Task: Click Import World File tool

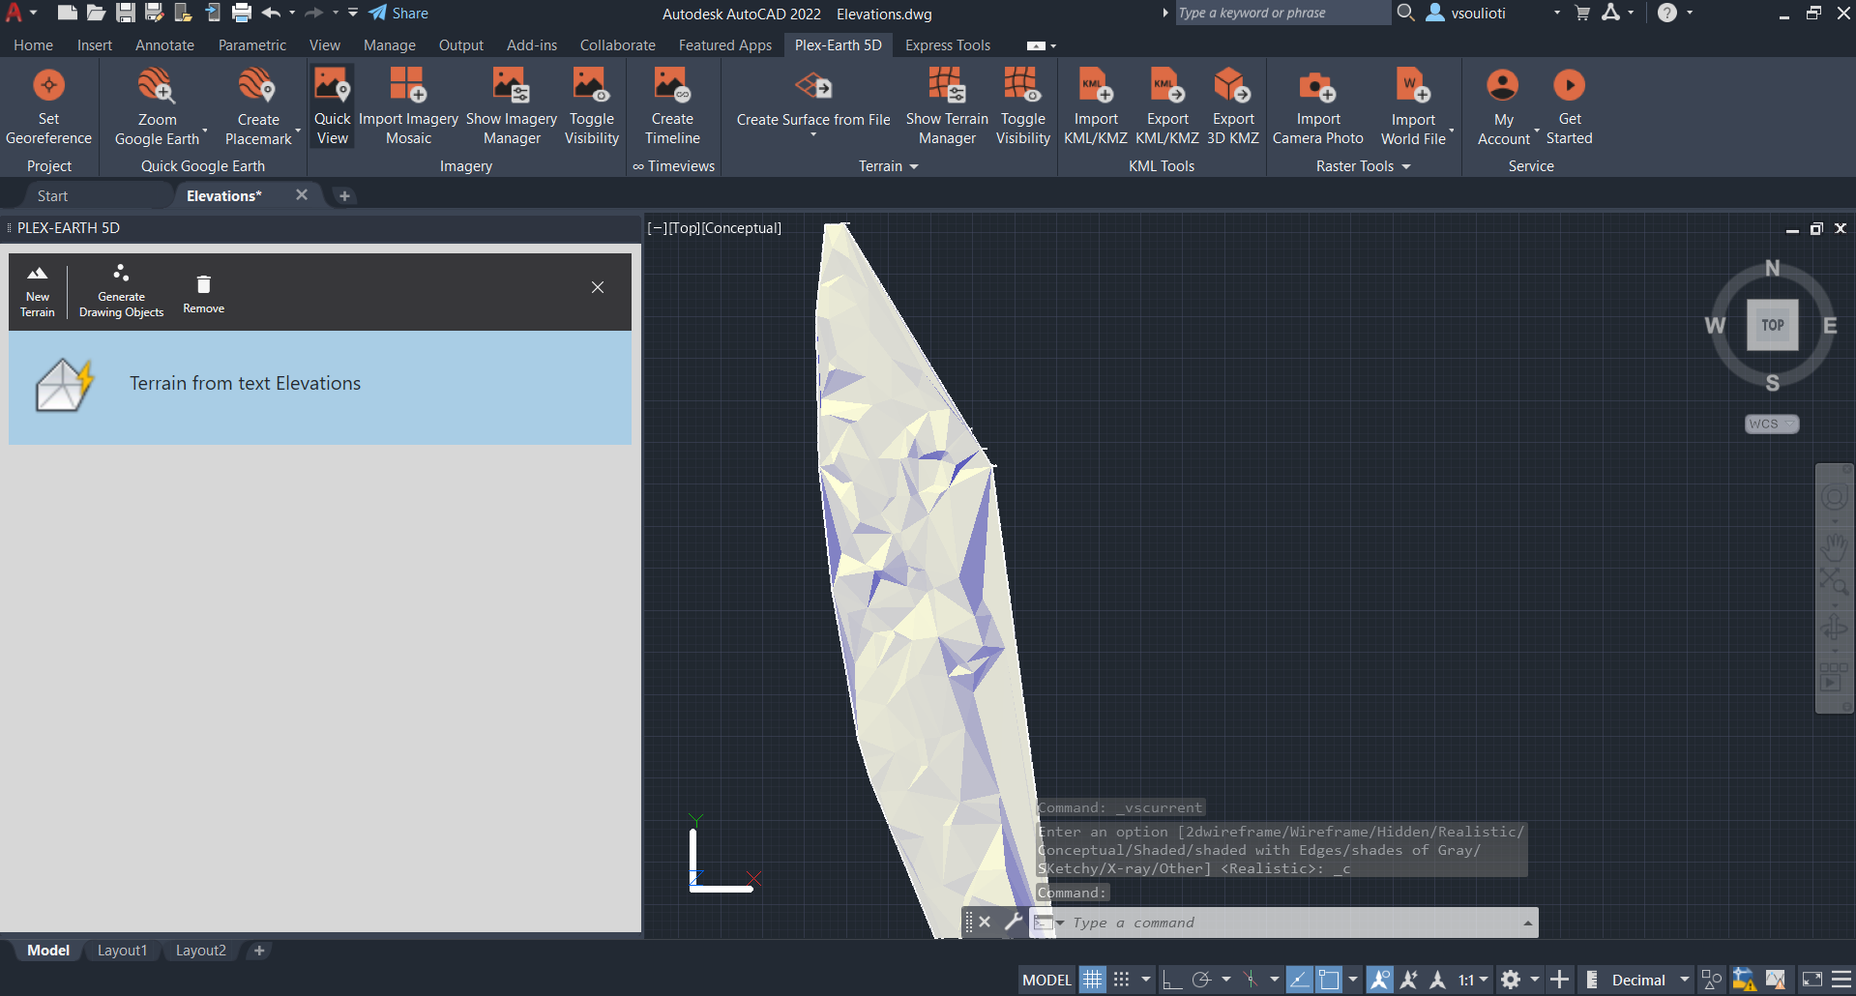Action: point(1413,106)
